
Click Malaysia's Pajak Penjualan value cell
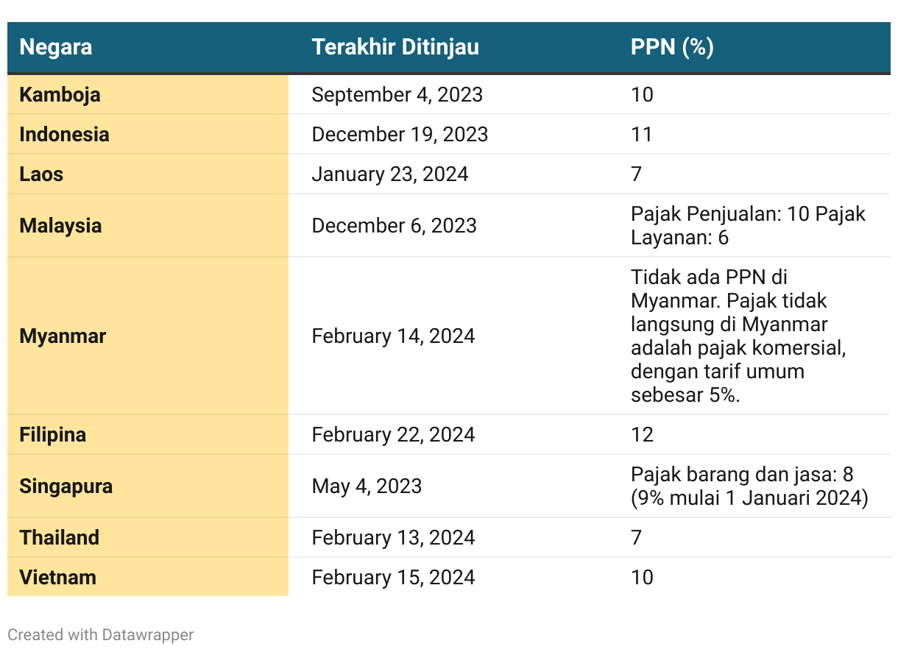click(748, 225)
